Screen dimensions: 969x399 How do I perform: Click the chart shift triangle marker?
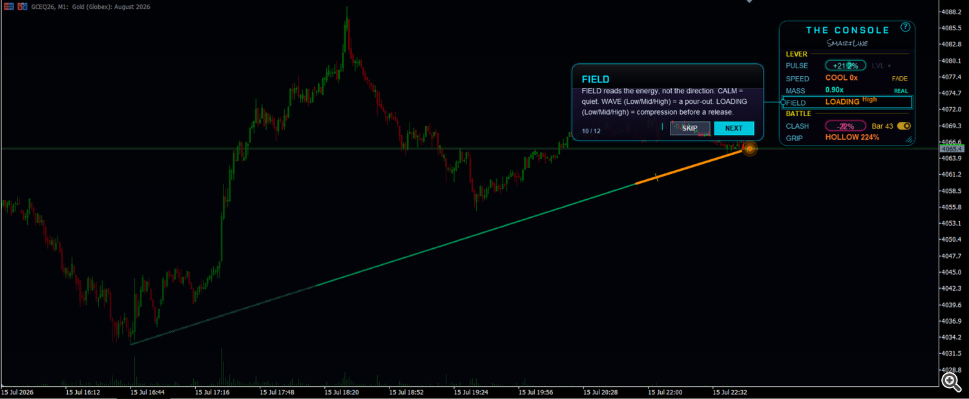pos(749,2)
